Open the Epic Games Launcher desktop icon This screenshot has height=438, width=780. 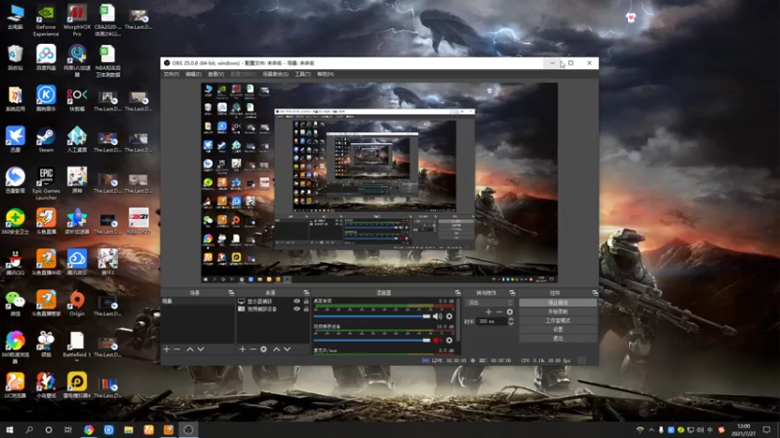pos(46,183)
